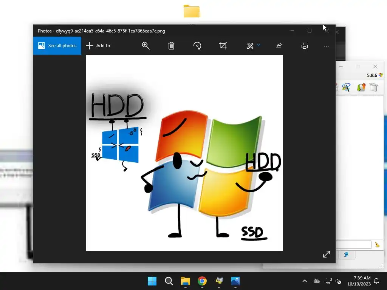Click the gray trash bin toolbar icon
Screen dimensions: 387x290
(374, 87)
